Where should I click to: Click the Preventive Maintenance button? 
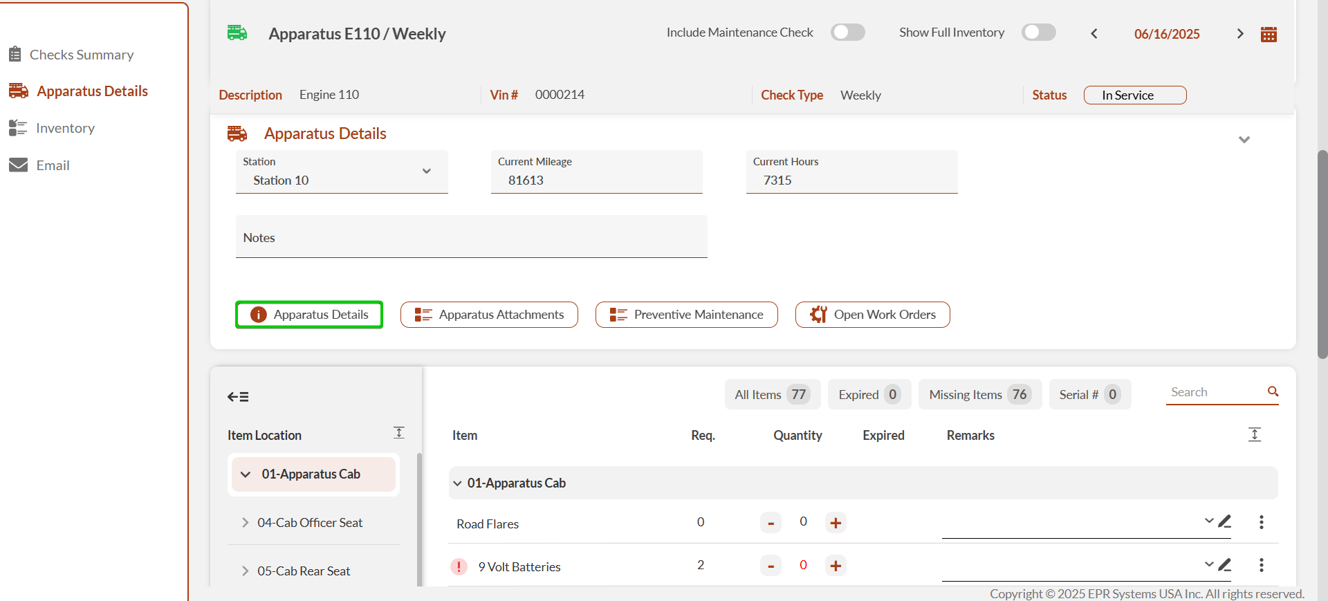[x=686, y=315]
